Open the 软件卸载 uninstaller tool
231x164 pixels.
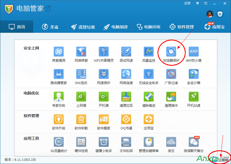click(x=81, y=122)
